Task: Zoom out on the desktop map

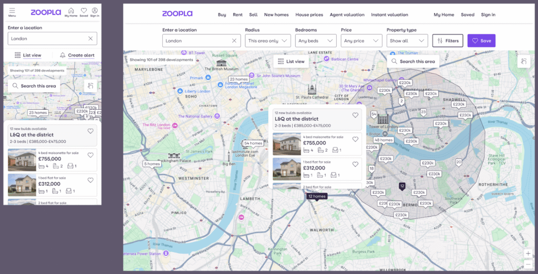Action: (528, 264)
